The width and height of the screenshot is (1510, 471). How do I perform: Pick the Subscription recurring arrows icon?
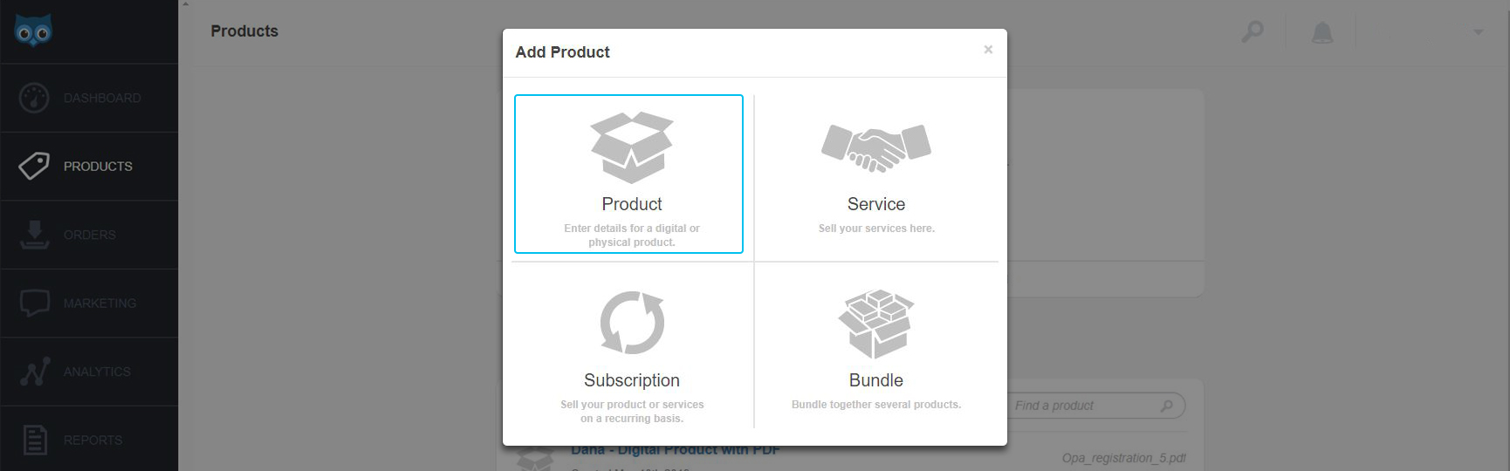click(x=632, y=323)
